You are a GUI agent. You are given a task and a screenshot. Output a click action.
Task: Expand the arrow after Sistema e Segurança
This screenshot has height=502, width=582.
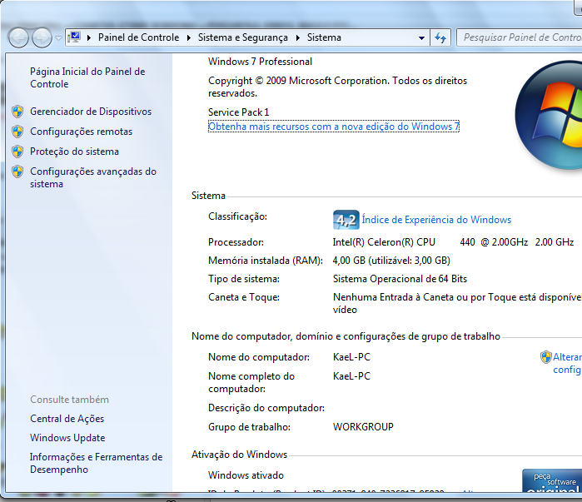coord(298,37)
